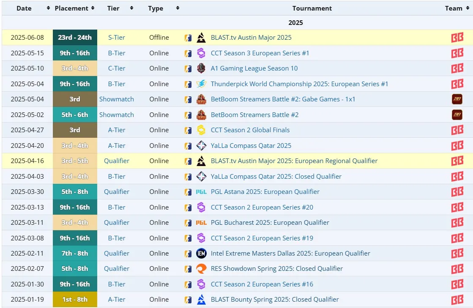Screen dimensions: 473x308
Task: Click team logo in Streamers Battle #2 row
Action: [457, 115]
